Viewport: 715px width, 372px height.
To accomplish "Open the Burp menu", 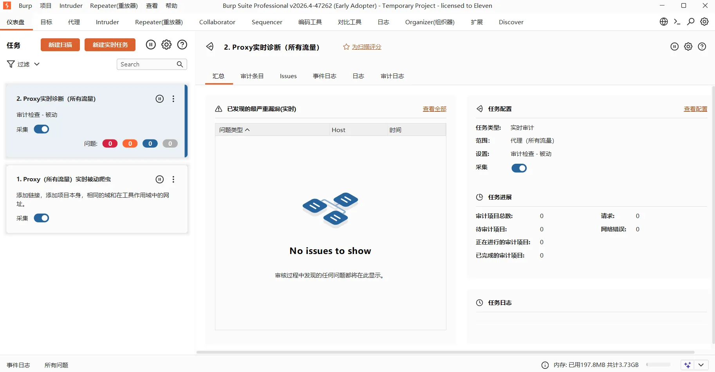I will pyautogui.click(x=25, y=5).
